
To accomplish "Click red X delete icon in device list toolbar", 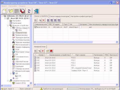I will point(43,20).
